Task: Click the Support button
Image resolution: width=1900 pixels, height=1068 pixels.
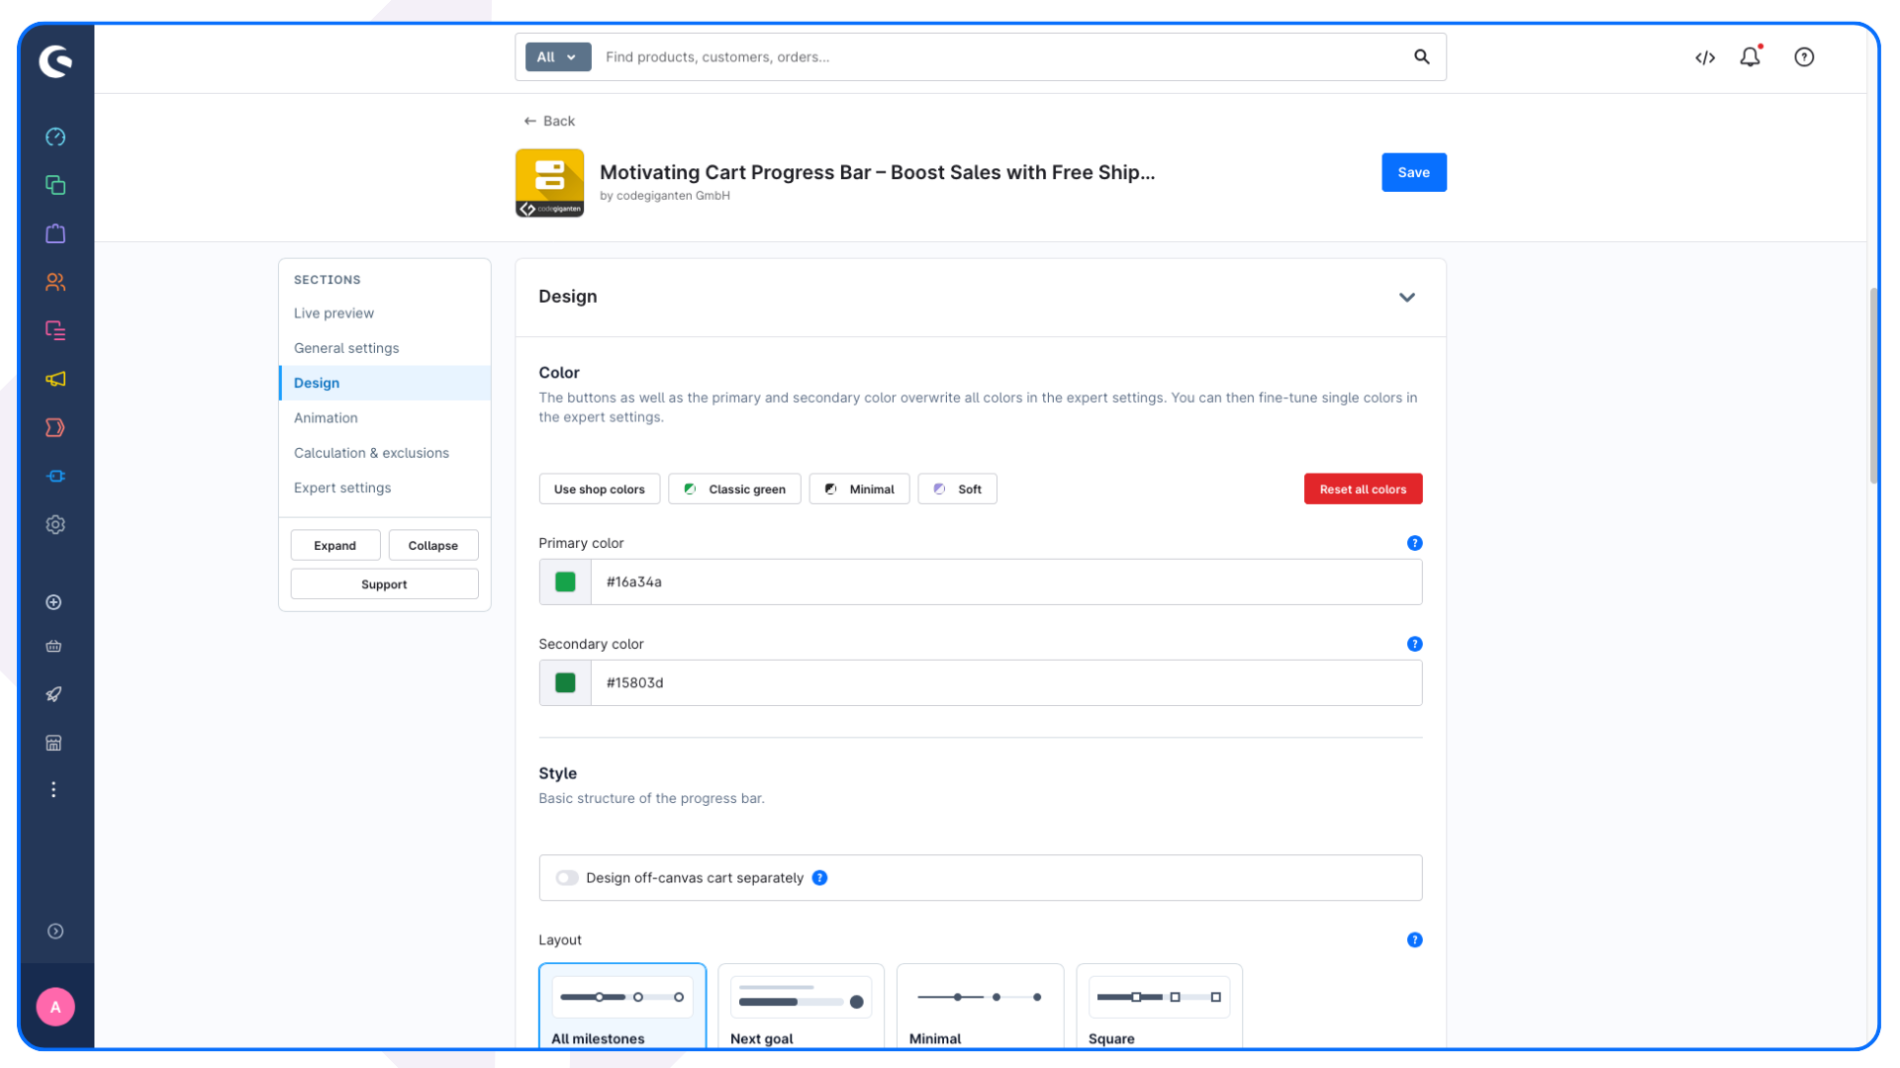Action: tap(384, 584)
